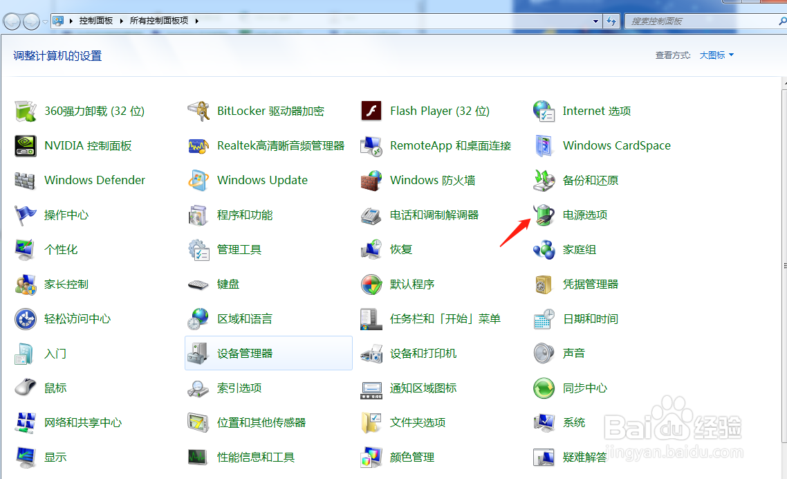Open the 系统 link

pos(574,423)
